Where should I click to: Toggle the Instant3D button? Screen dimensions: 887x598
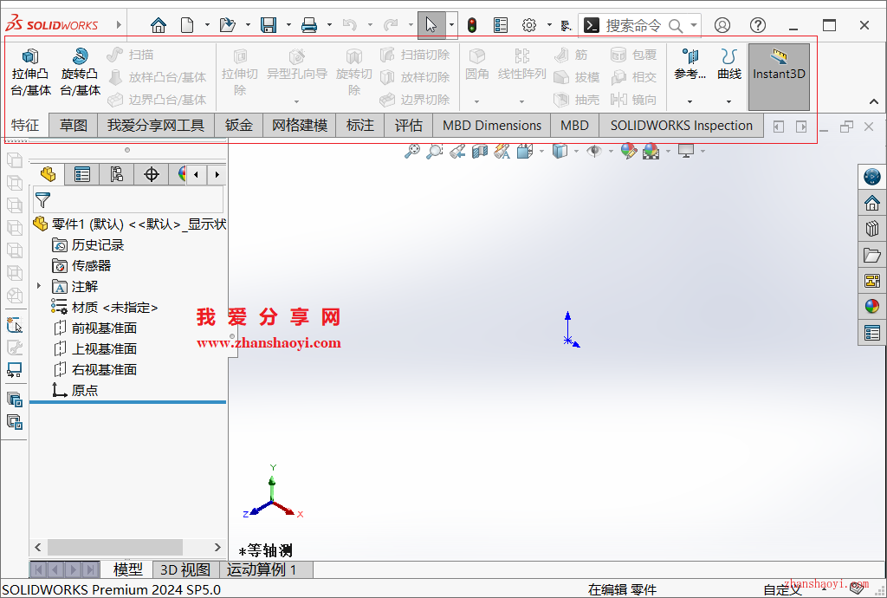pyautogui.click(x=779, y=76)
